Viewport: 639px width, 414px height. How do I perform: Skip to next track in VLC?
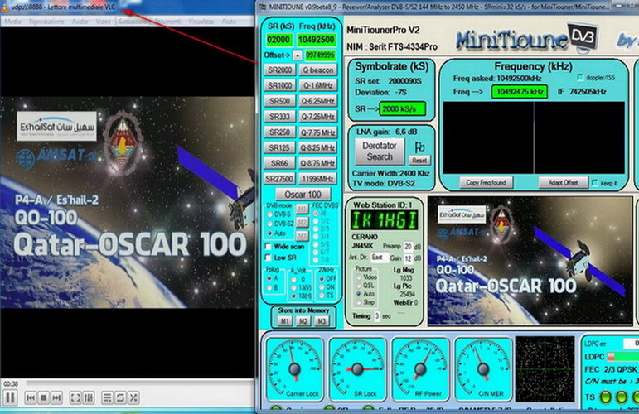(56, 397)
